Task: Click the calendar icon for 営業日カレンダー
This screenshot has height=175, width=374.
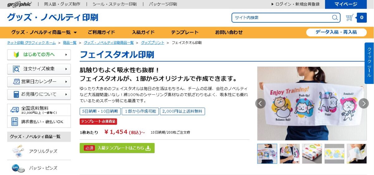Action: click(17, 81)
